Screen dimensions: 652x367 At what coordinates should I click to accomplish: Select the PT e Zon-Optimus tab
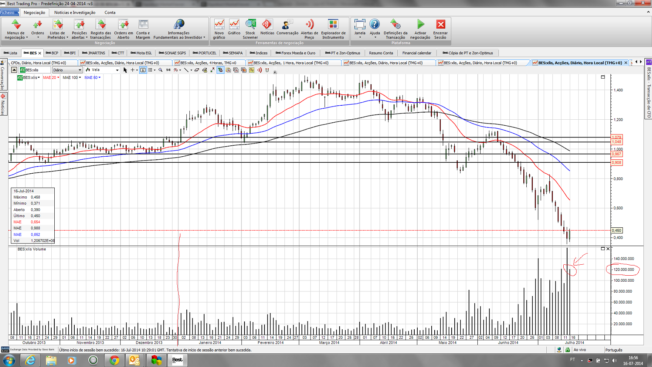click(343, 53)
